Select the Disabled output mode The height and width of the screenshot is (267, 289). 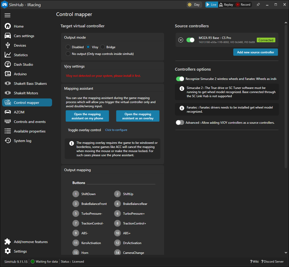(x=68, y=47)
